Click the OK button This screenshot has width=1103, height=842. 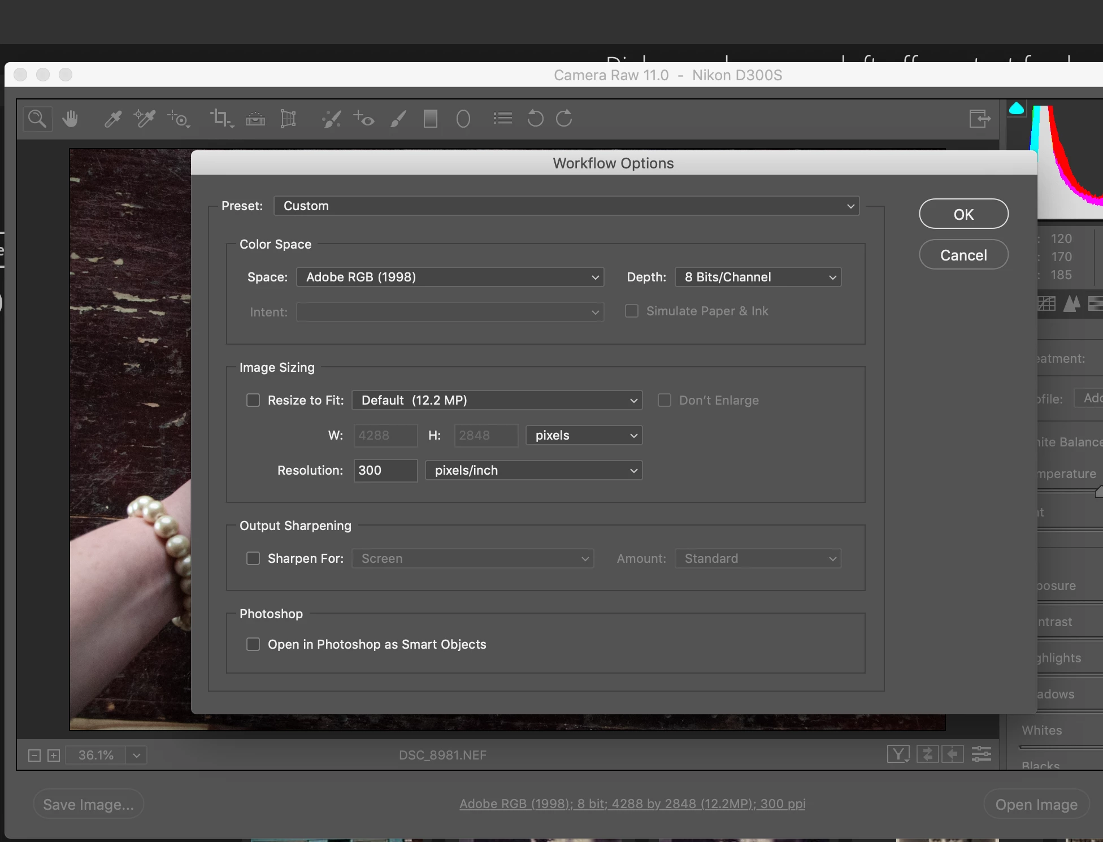pos(963,214)
